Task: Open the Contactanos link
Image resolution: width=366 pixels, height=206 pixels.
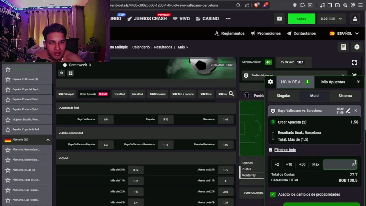Action: coord(301,33)
